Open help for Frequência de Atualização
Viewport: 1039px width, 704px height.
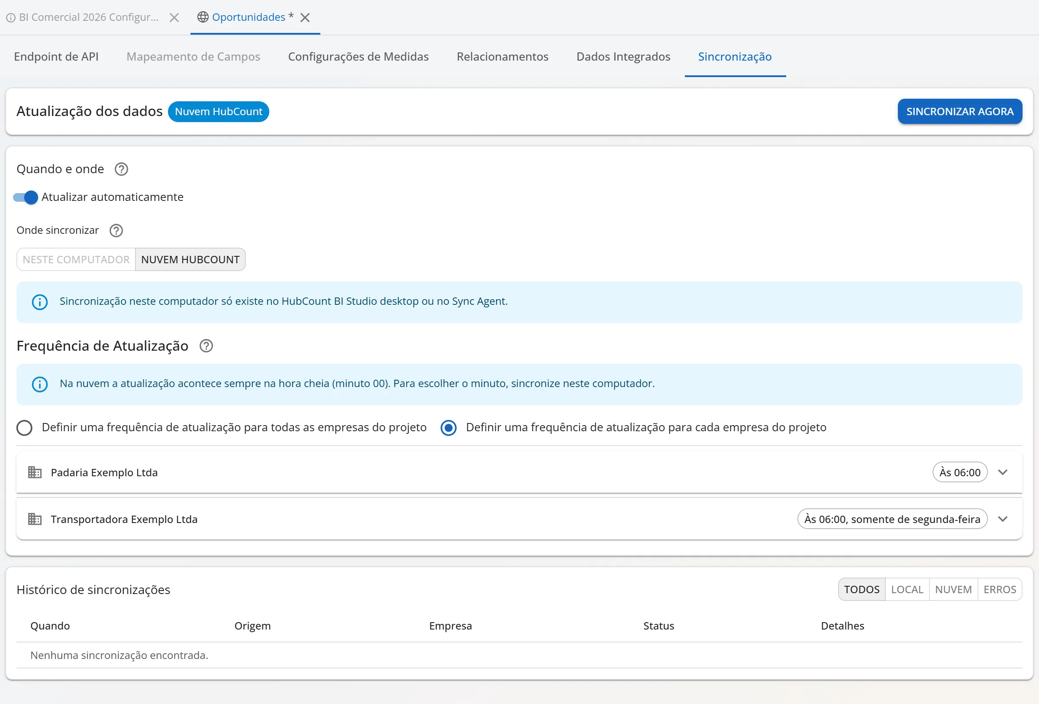click(206, 346)
